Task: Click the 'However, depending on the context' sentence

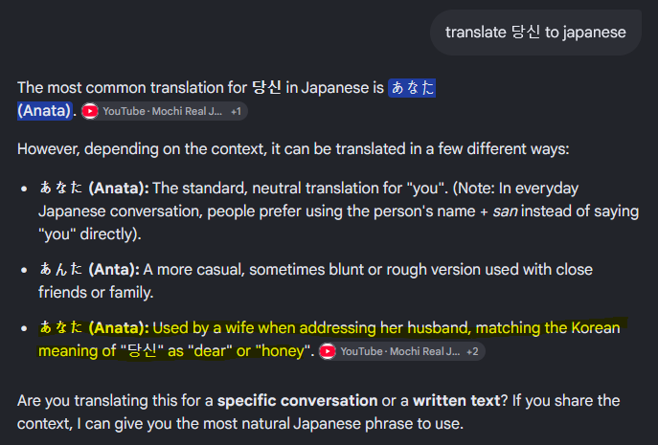Action: pos(293,149)
